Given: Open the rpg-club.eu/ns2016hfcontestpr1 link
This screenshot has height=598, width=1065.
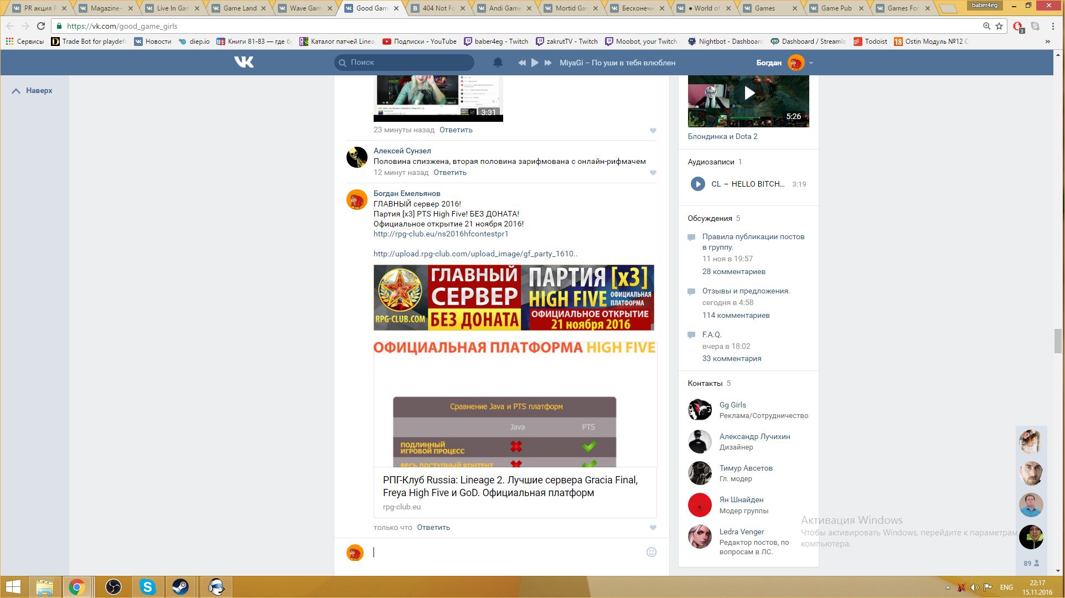Looking at the screenshot, I should (x=441, y=234).
